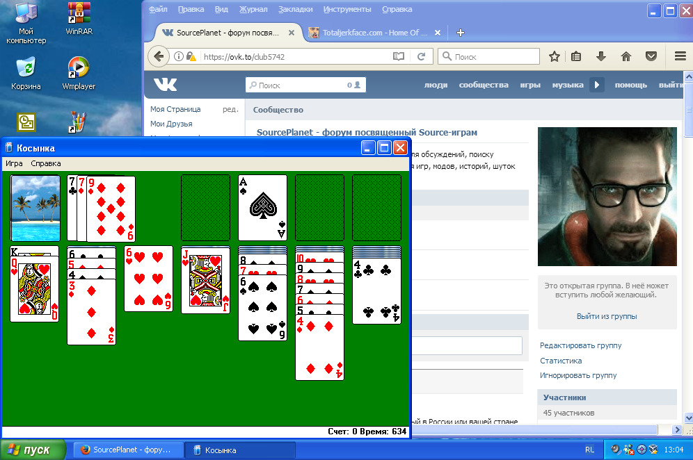Viewport: 693px width, 460px height.
Task: Click the solitaire deck with palm trees
Action: (x=35, y=208)
